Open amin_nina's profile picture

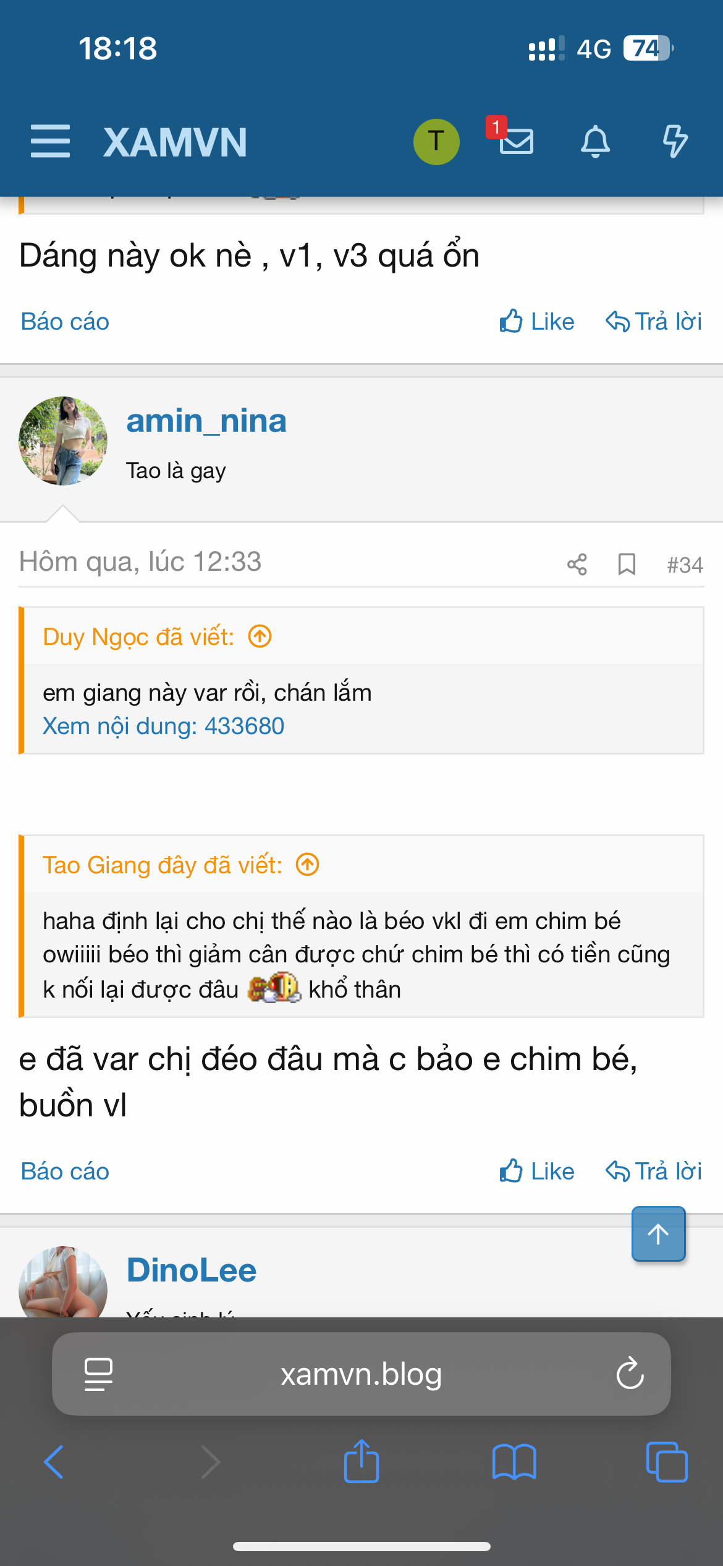click(x=63, y=441)
